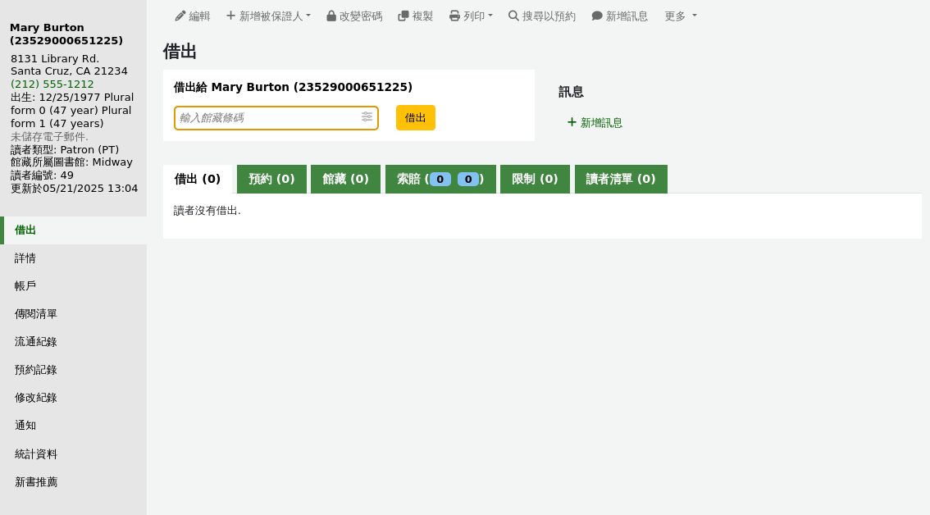The width and height of the screenshot is (930, 515).
Task: Open 流通紀錄 in the left sidebar
Action: click(x=74, y=342)
